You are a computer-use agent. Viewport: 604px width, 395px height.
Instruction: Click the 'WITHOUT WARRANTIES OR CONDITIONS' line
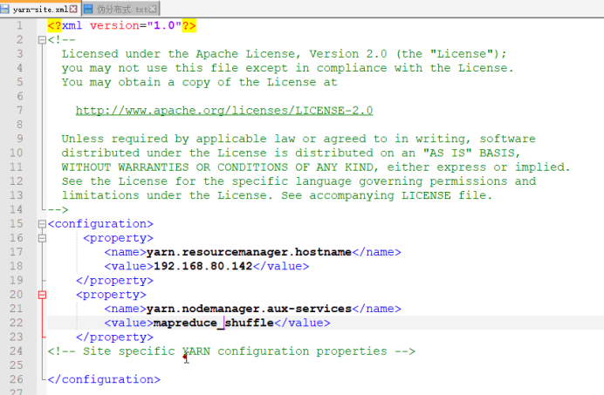[315, 167]
